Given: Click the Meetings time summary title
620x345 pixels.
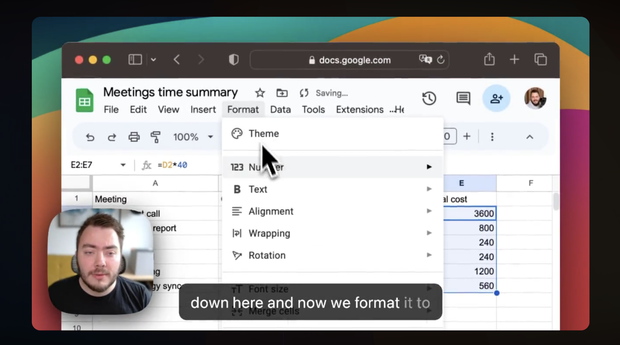Looking at the screenshot, I should tap(170, 92).
